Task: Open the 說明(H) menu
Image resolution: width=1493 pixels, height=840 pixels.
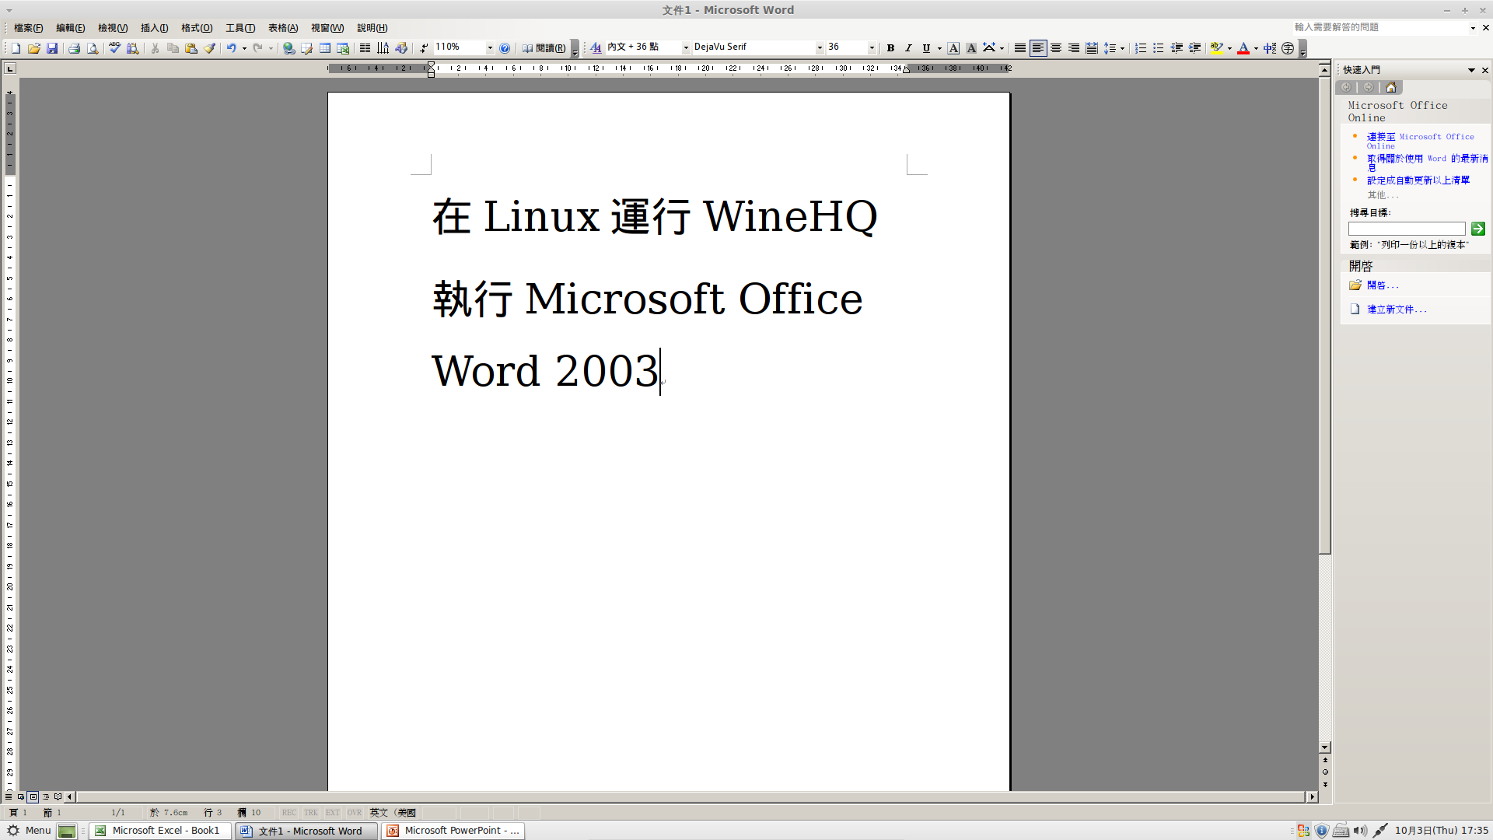Action: click(372, 28)
